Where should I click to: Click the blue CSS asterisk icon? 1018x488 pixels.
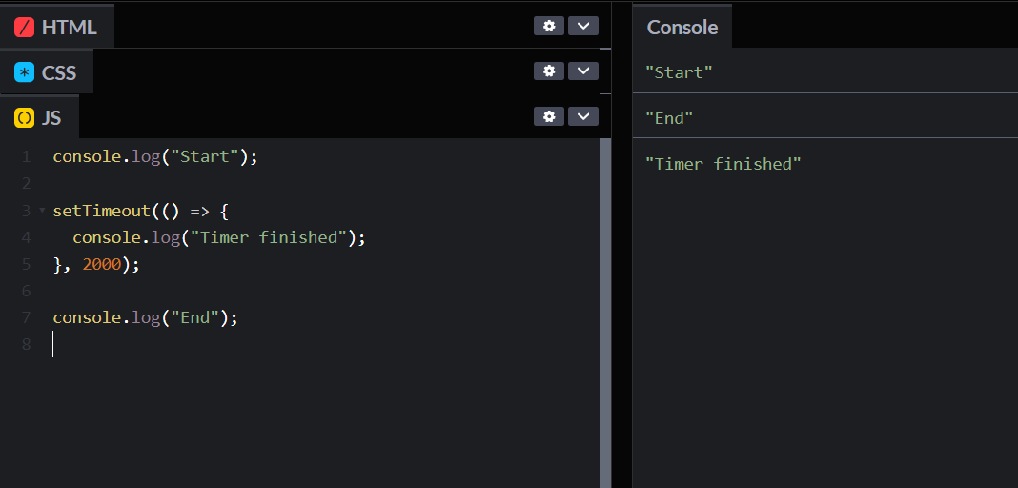click(24, 72)
